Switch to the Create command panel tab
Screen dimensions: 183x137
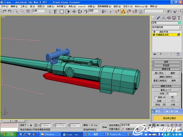pos(153,18)
